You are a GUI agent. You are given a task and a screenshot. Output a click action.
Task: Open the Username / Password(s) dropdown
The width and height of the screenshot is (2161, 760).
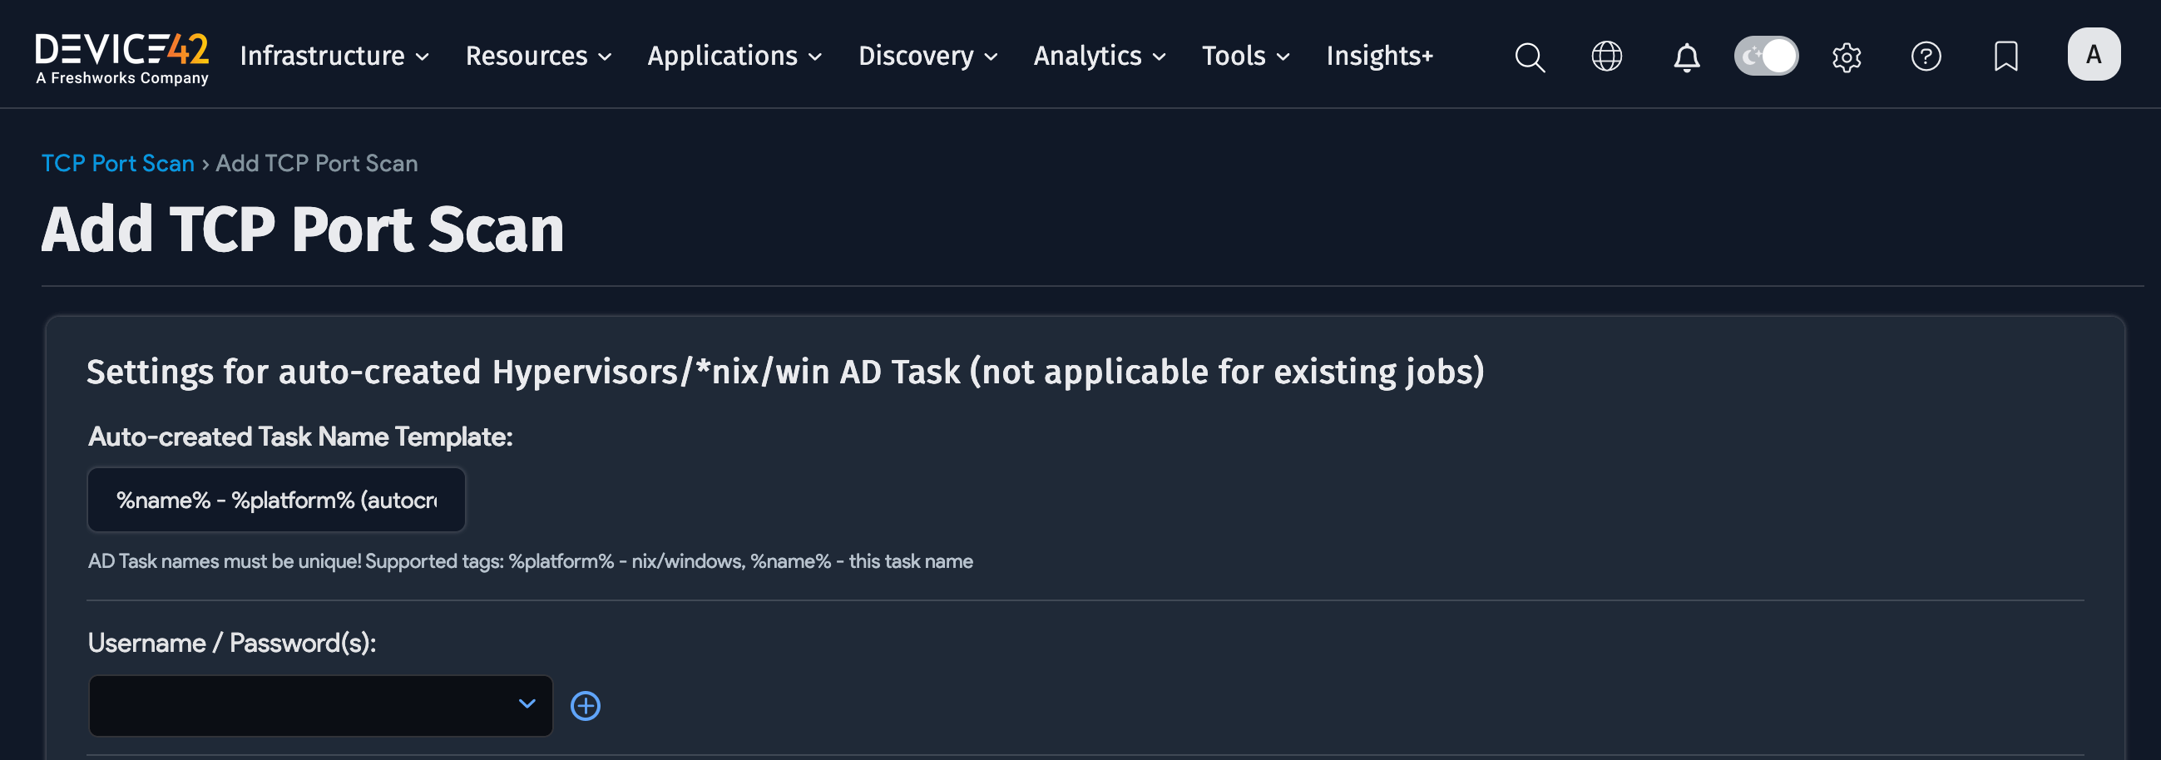tap(320, 705)
